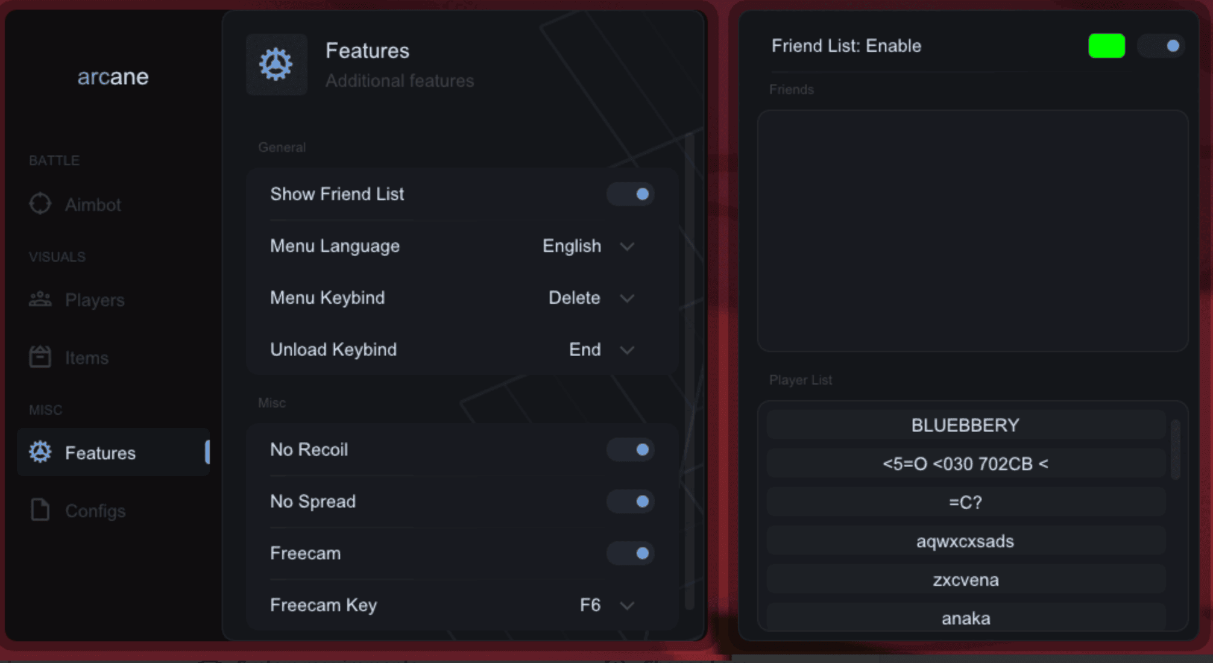Click the large gear icon in Features header
The image size is (1213, 663).
(x=276, y=64)
